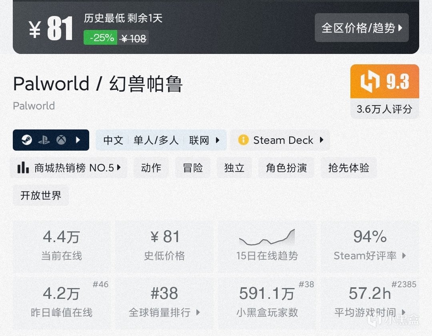Select the 抢先体验 tag
This screenshot has height=336, width=432.
pyautogui.click(x=348, y=167)
